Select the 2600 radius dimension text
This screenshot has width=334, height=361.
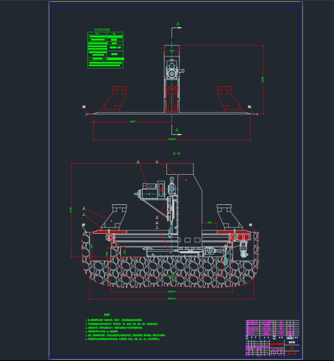132,121
